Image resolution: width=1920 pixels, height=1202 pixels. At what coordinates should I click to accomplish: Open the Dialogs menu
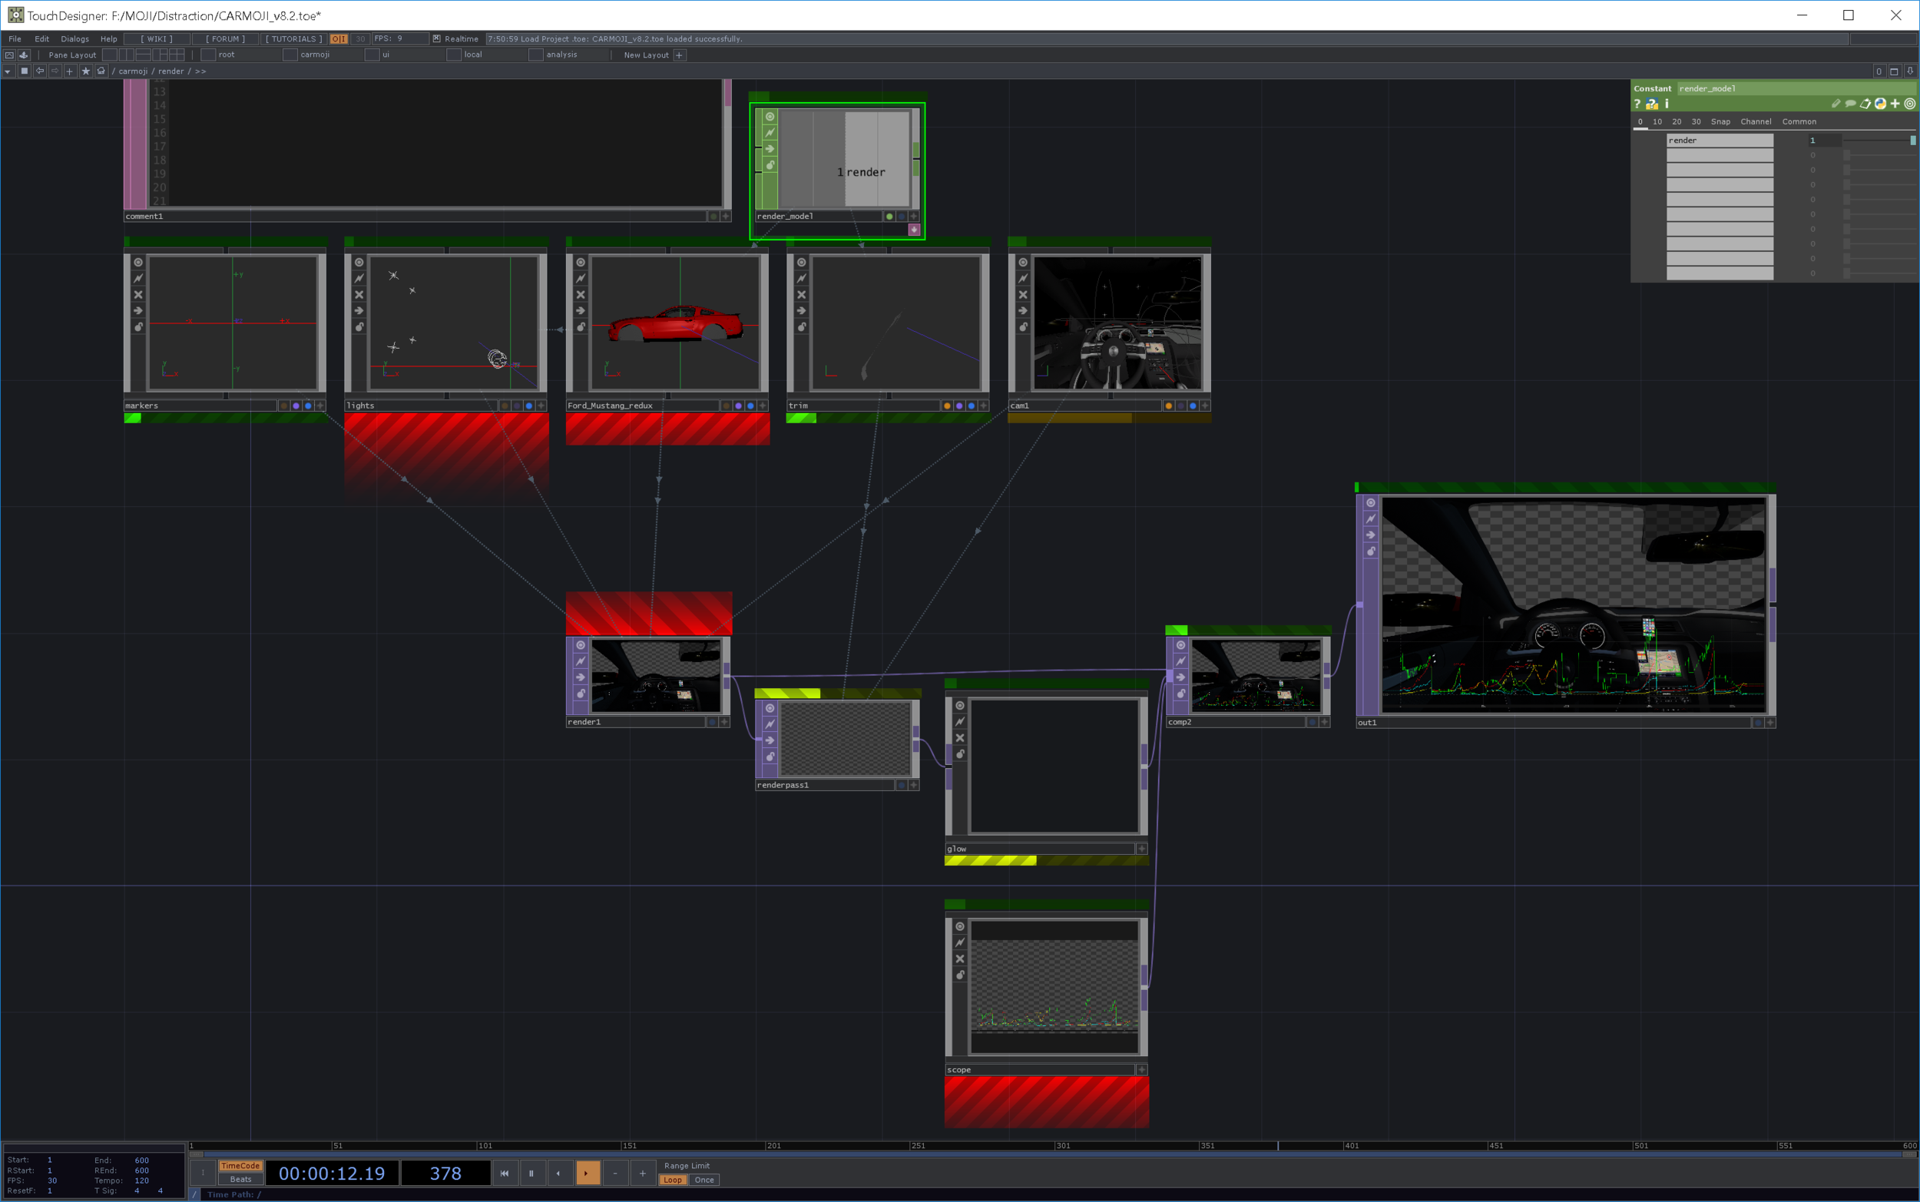(74, 39)
